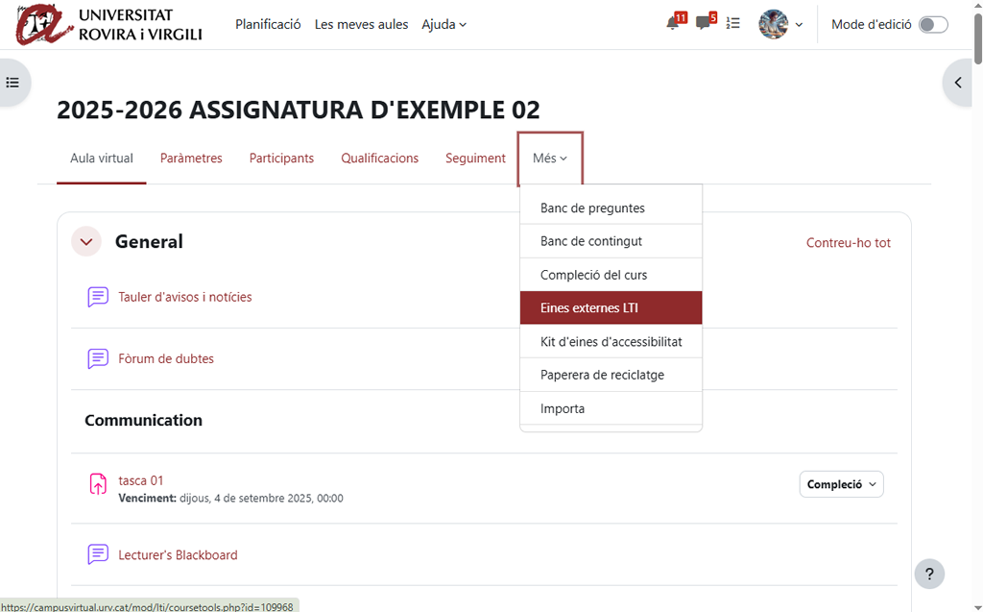Screen dimensions: 983x612
Task: Collapse the General section
Action: point(86,242)
